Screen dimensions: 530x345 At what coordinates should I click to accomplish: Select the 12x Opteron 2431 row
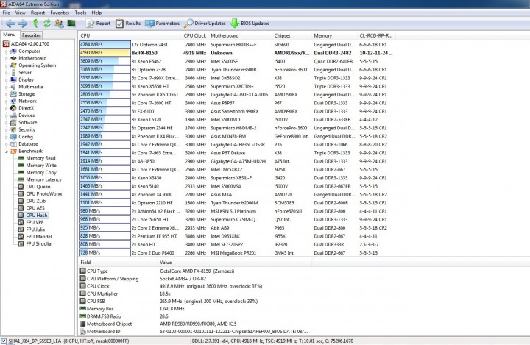[x=236, y=45]
